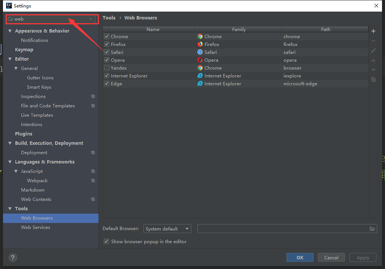Viewport: 385px width, 269px height.
Task: Click project-level icon beside Web Contexts
Action: (x=93, y=199)
